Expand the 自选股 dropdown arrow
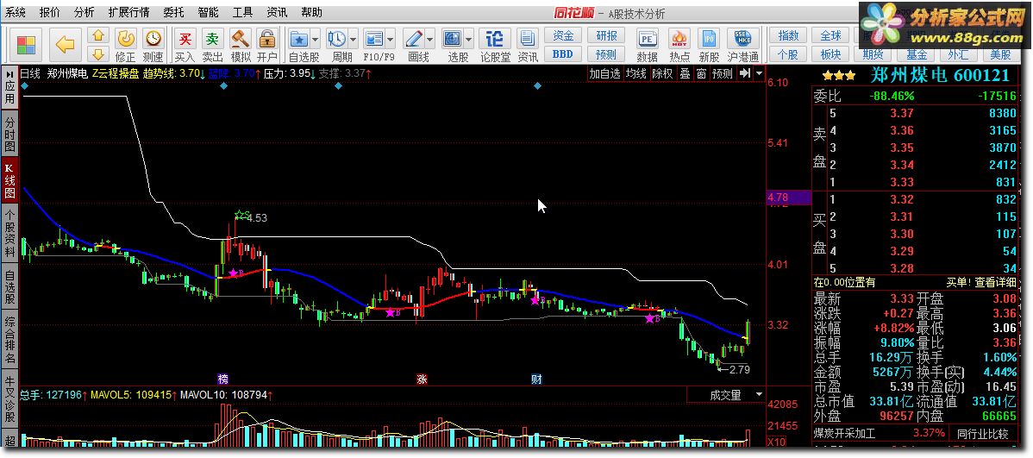 pos(315,39)
